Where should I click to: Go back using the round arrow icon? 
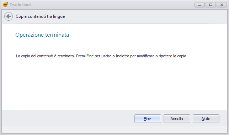click(9, 16)
